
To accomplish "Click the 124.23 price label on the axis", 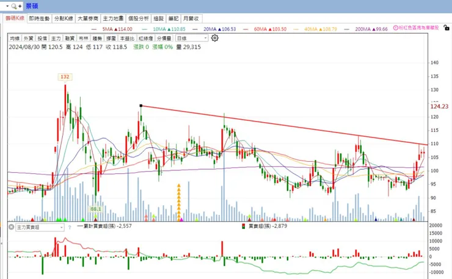I will [x=439, y=107].
